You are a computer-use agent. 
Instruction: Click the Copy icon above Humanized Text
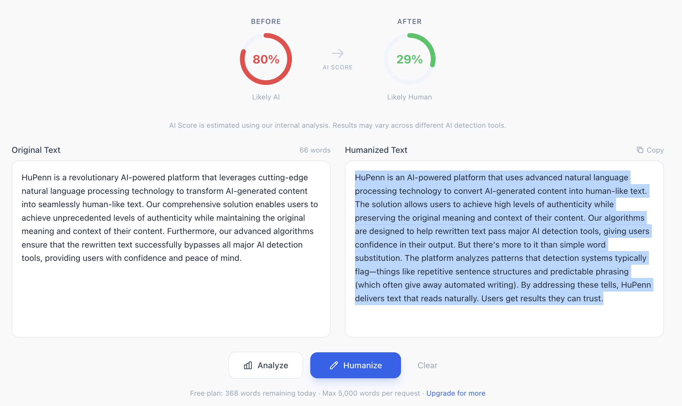[x=640, y=150]
